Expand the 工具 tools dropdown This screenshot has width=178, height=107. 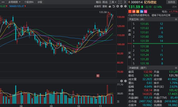click(x=112, y=2)
